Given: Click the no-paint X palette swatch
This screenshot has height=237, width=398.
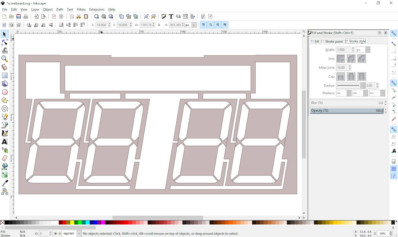Looking at the screenshot, I should point(2,223).
